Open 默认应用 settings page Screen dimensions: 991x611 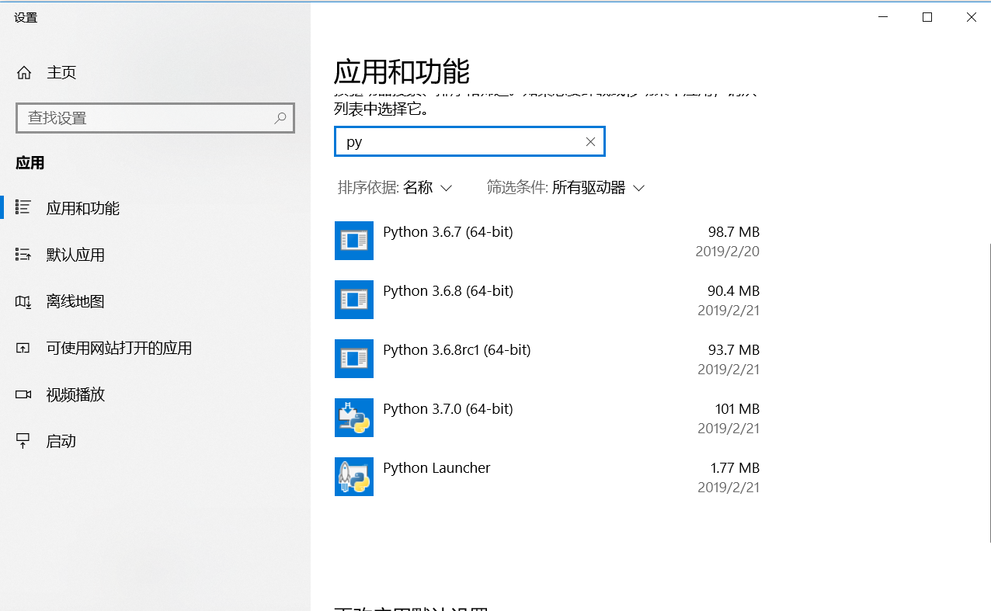pyautogui.click(x=75, y=255)
